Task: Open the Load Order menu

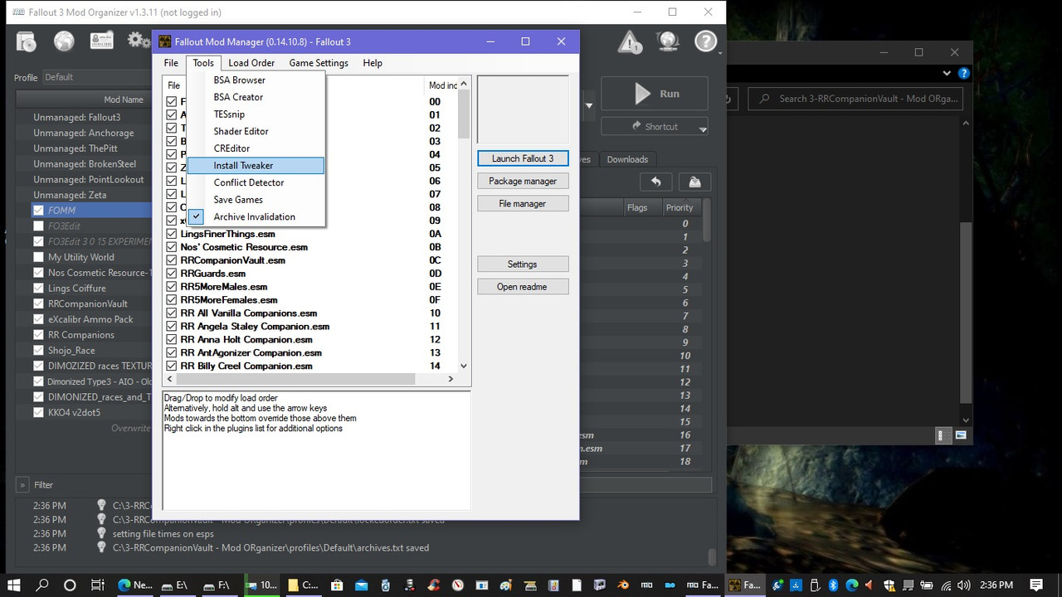Action: tap(251, 63)
